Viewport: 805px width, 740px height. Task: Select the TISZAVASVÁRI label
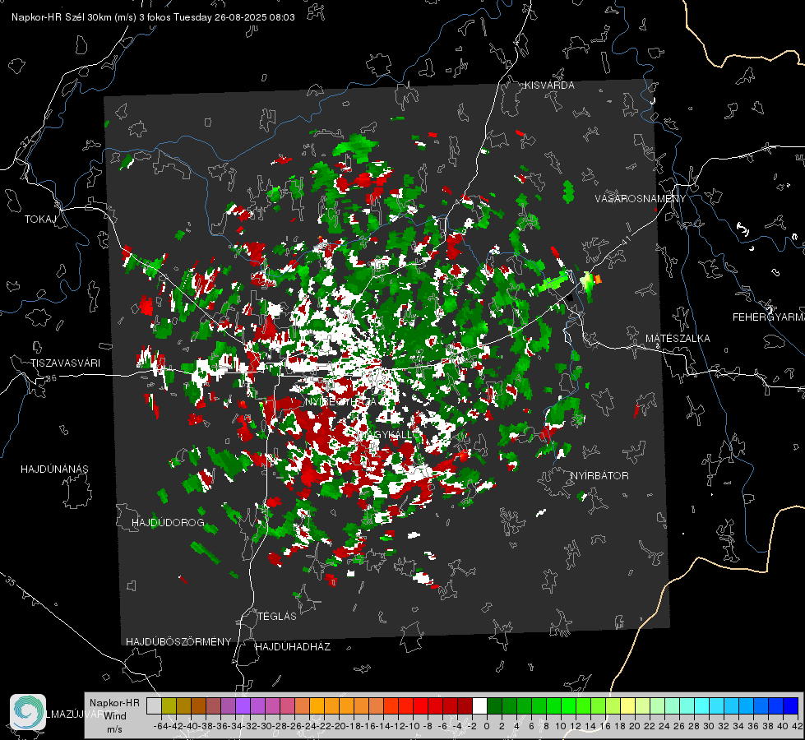(x=66, y=363)
